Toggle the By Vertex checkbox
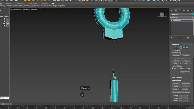 point(173,51)
